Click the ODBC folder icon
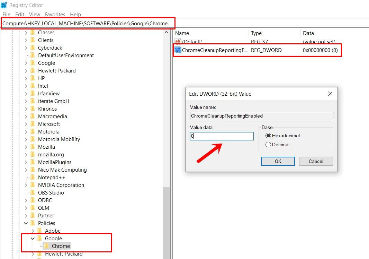The image size is (369, 259). [x=33, y=200]
